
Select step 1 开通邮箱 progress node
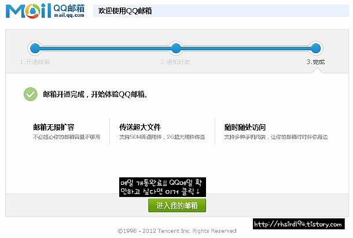pyautogui.click(x=35, y=49)
